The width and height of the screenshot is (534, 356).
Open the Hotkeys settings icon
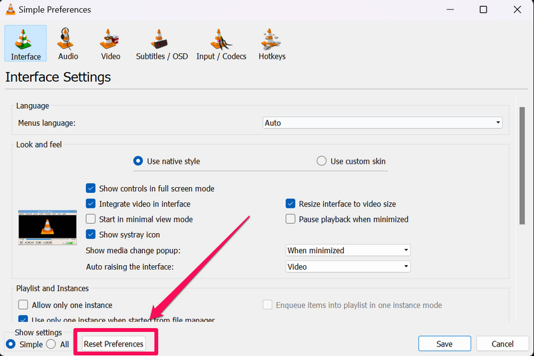272,40
